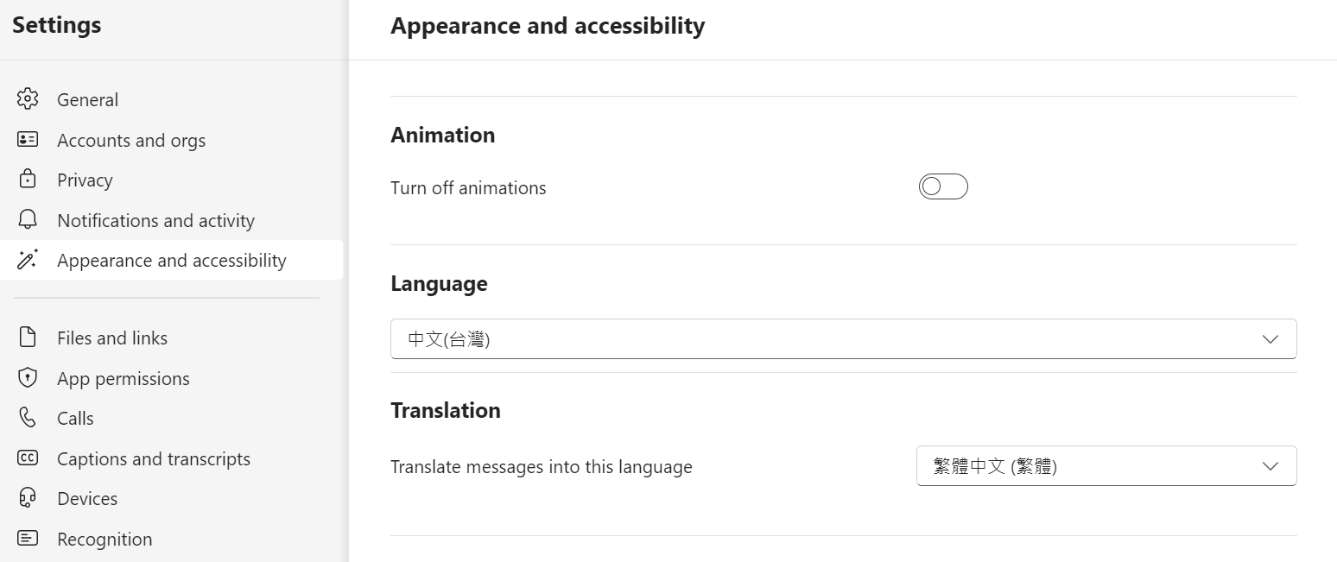The height and width of the screenshot is (562, 1337).
Task: Open the Language dropdown showing 中文(台灣)
Action: 829,339
